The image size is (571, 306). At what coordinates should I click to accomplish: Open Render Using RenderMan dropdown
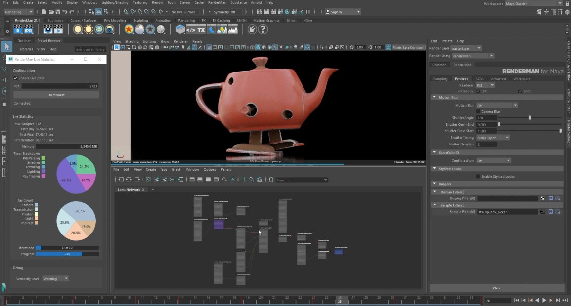click(x=473, y=56)
